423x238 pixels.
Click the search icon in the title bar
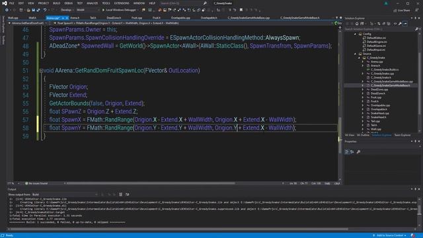[205, 3]
